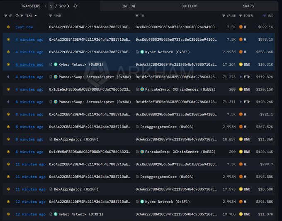Open the leftmost chain filter icon in header
Screen dimensions: 282x221
coord(6,16)
